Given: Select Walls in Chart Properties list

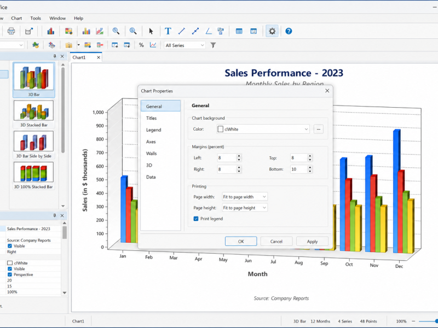Looking at the screenshot, I should tap(160, 154).
